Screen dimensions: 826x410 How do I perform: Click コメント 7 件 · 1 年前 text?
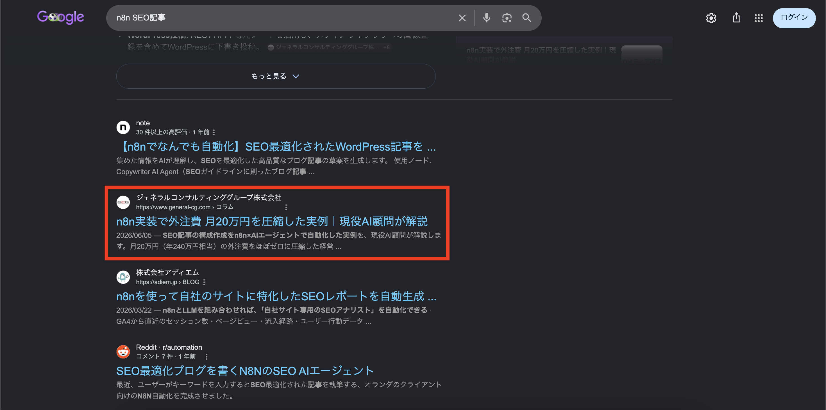[166, 356]
